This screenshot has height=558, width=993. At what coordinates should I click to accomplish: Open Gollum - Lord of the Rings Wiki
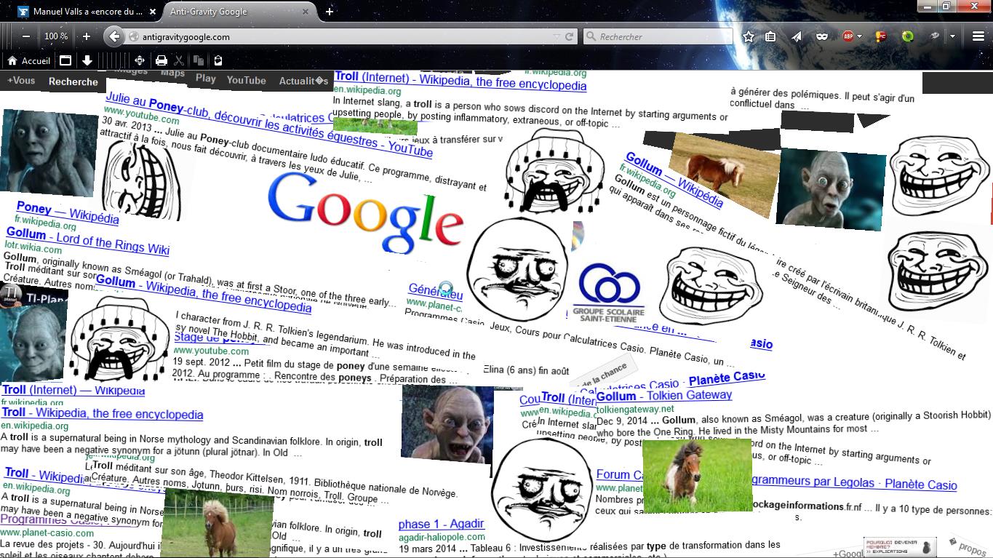[87, 241]
